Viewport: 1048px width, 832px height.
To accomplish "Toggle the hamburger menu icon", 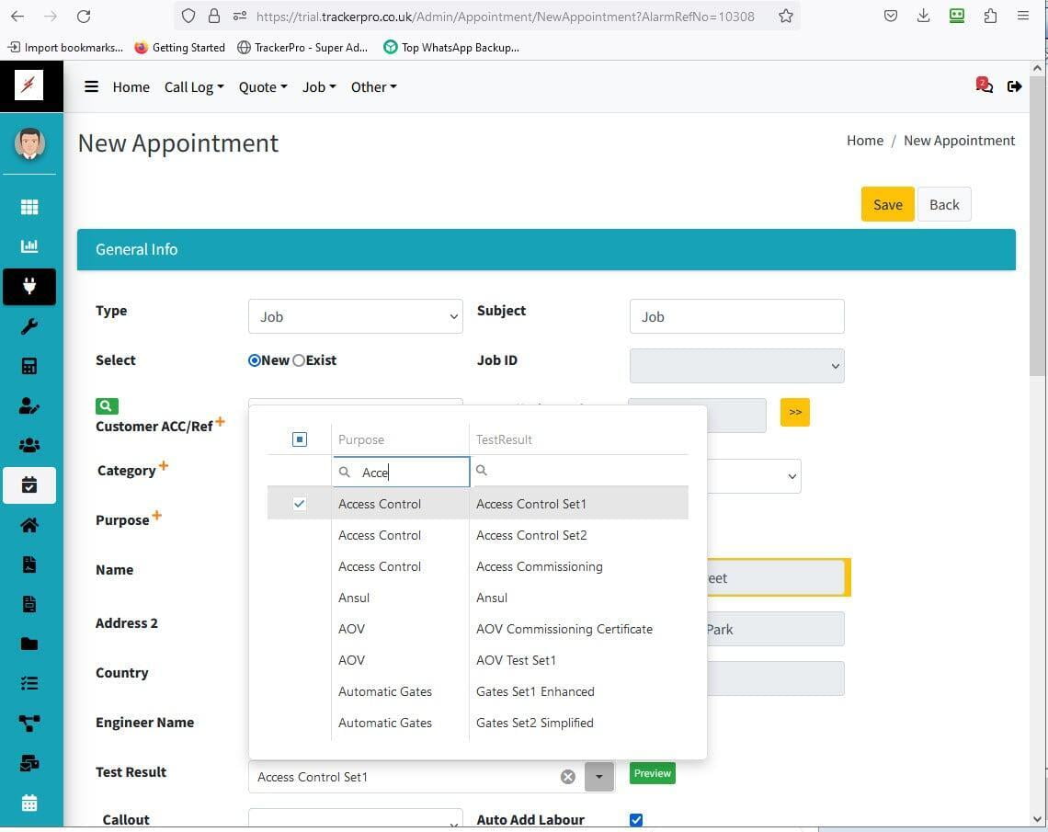I will coord(91,86).
